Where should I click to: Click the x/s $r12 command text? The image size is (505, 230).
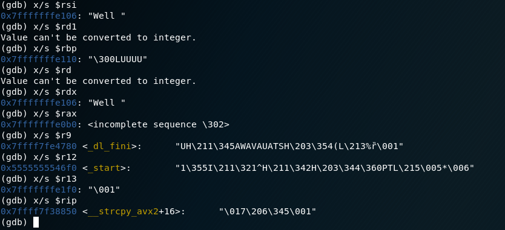coord(55,157)
